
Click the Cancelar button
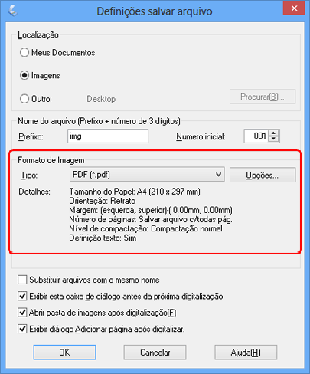click(155, 353)
